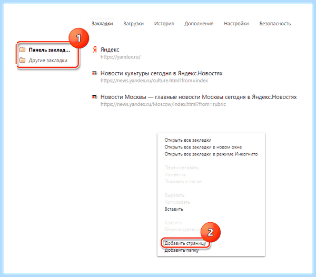
Task: Select Вставить in the context menu
Action: (x=174, y=209)
